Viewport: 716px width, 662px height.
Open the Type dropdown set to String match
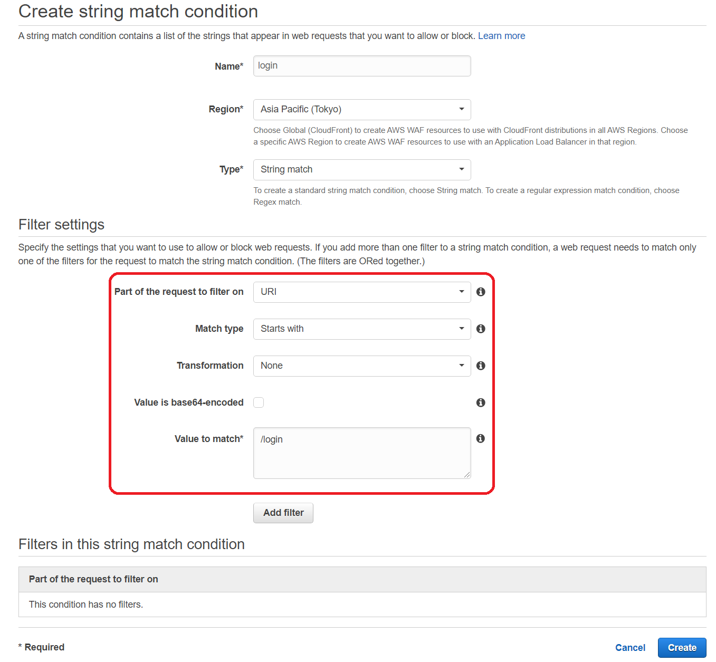(362, 170)
